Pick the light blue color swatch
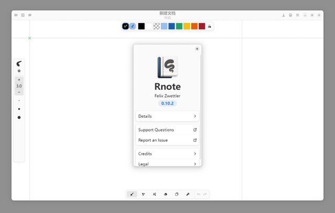This screenshot has width=335, height=213. (164, 26)
